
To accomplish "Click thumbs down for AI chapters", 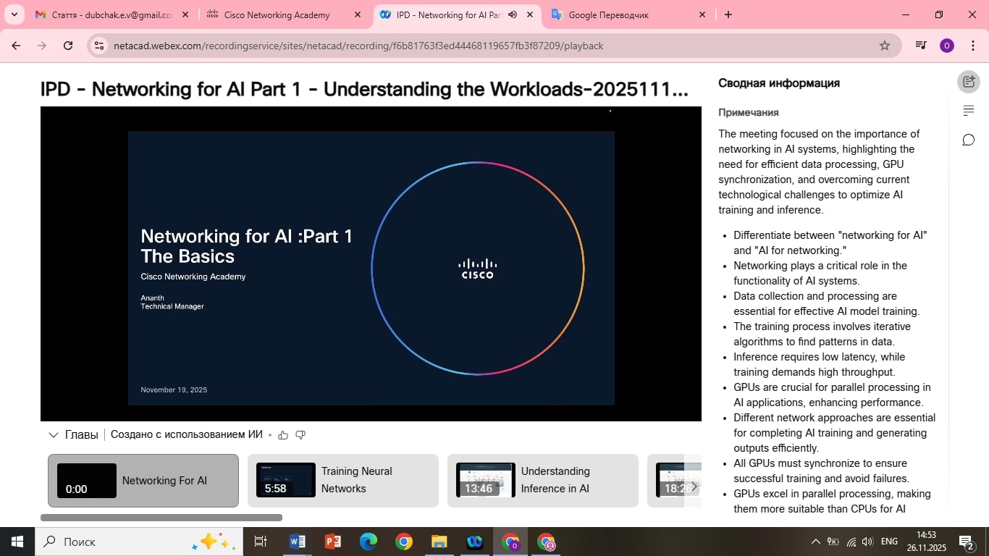I will [300, 435].
